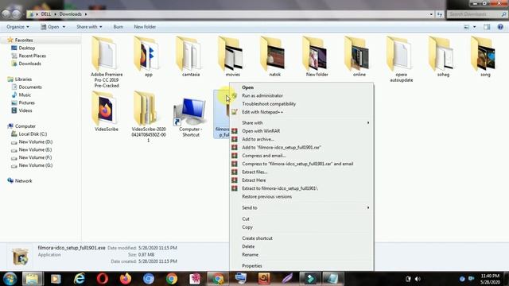This screenshot has width=509, height=286.
Task: Open the Organize dropdown
Action: click(x=17, y=26)
